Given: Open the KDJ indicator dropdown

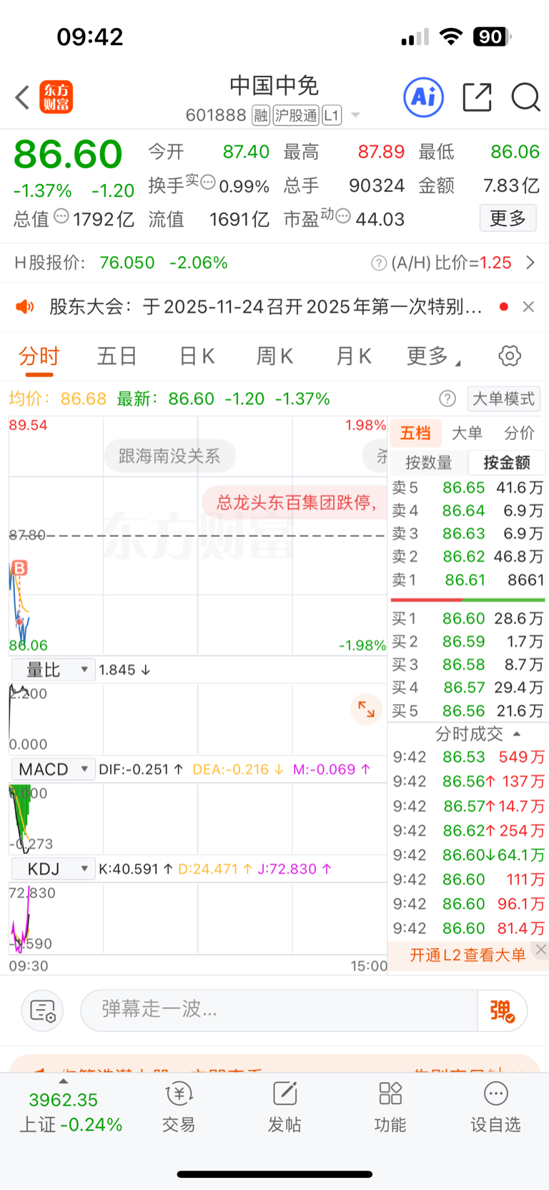Looking at the screenshot, I should tap(53, 869).
